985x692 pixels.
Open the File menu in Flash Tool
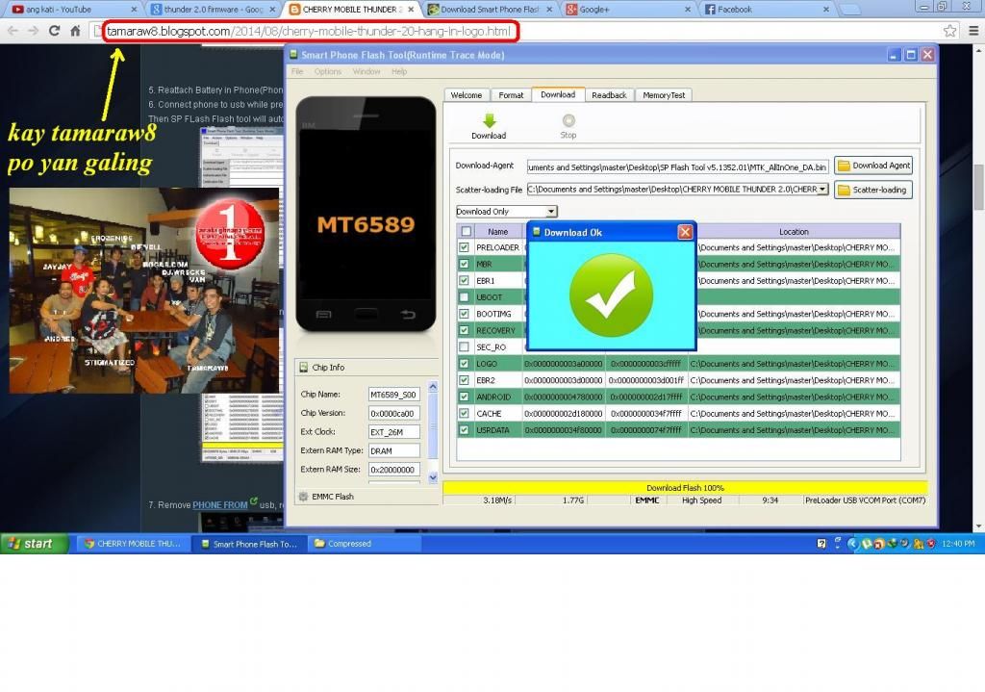[x=297, y=71]
